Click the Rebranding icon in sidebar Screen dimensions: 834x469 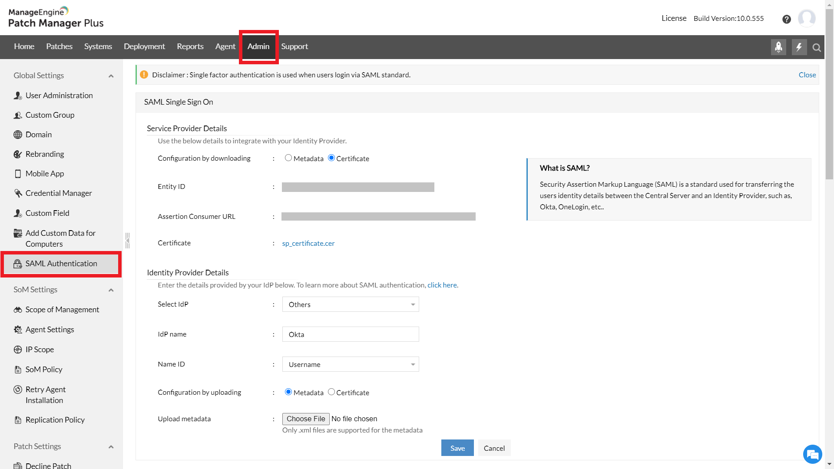tap(18, 154)
